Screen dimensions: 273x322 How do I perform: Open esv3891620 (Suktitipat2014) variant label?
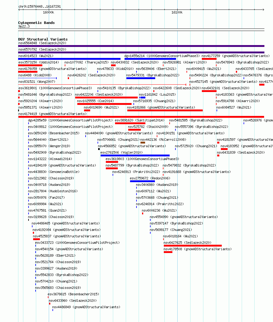(x=140, y=120)
